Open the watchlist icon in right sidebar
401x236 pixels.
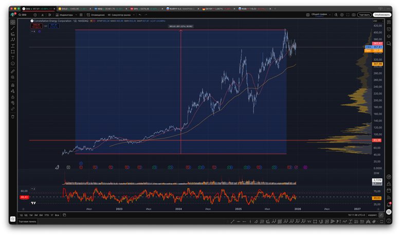[389, 22]
